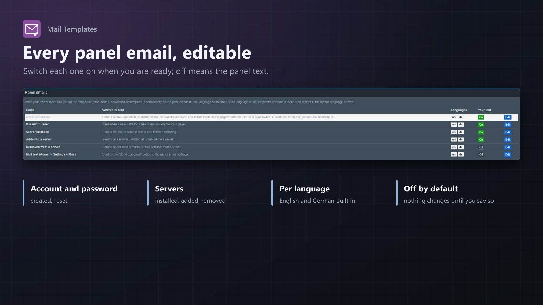The image size is (543, 305).
Task: Toggle the Off switch for Removed from a server
Action: [x=481, y=147]
